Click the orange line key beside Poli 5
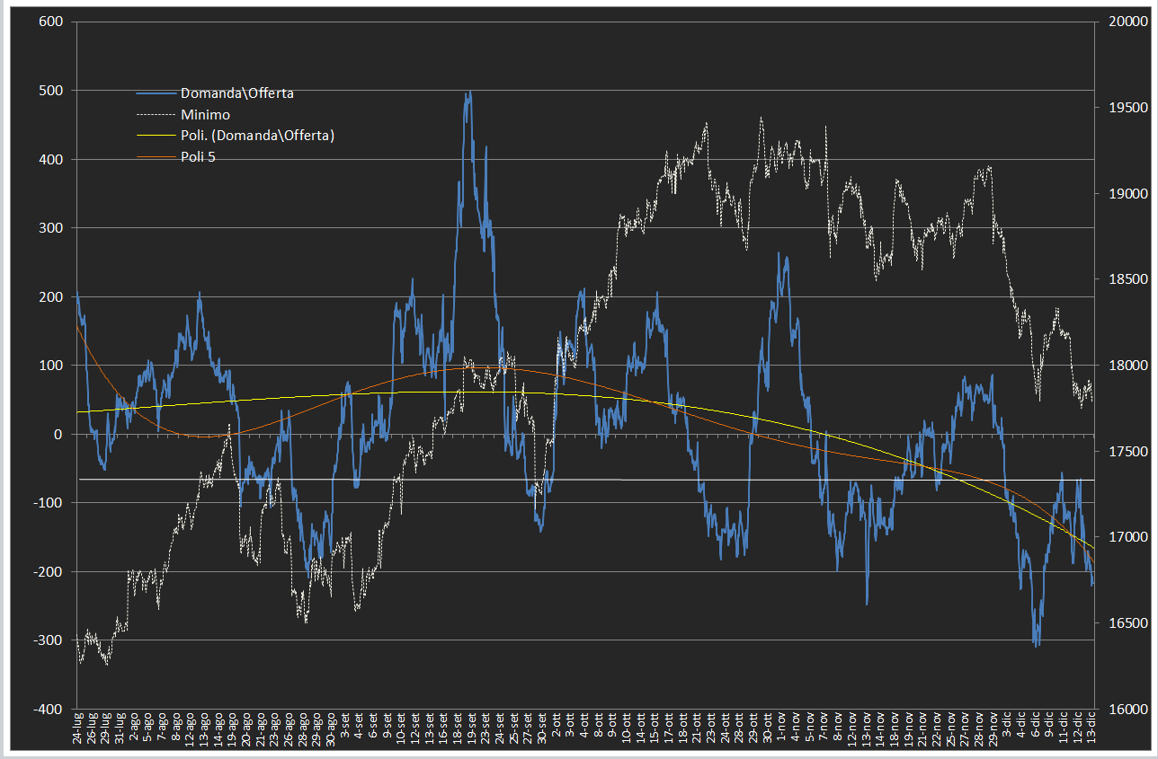 [x=156, y=158]
